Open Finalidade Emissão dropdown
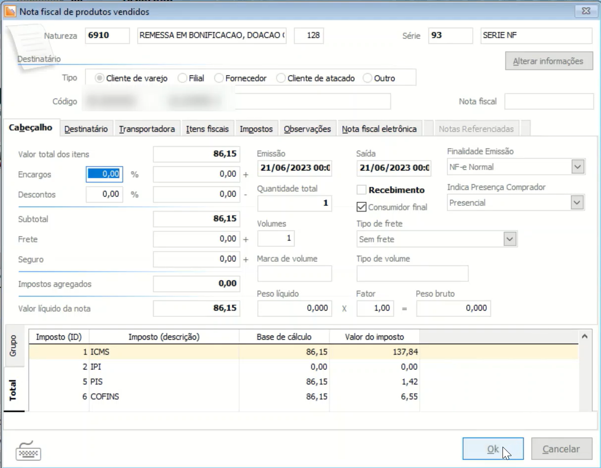The image size is (601, 468). tap(577, 167)
